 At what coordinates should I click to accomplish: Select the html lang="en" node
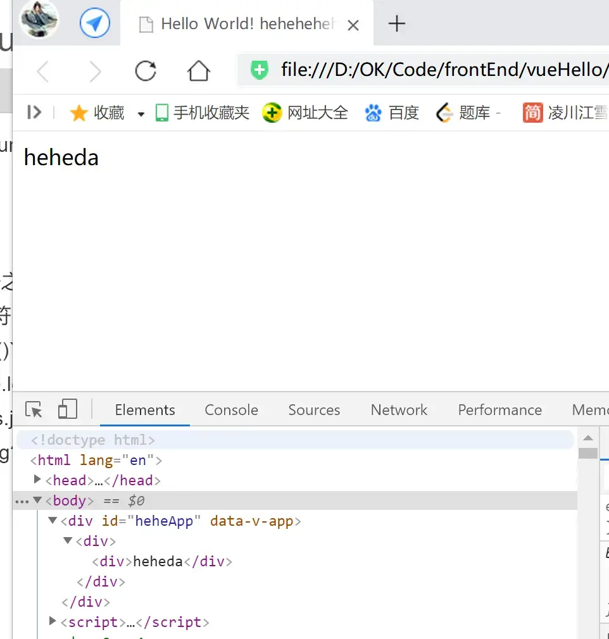(96, 461)
